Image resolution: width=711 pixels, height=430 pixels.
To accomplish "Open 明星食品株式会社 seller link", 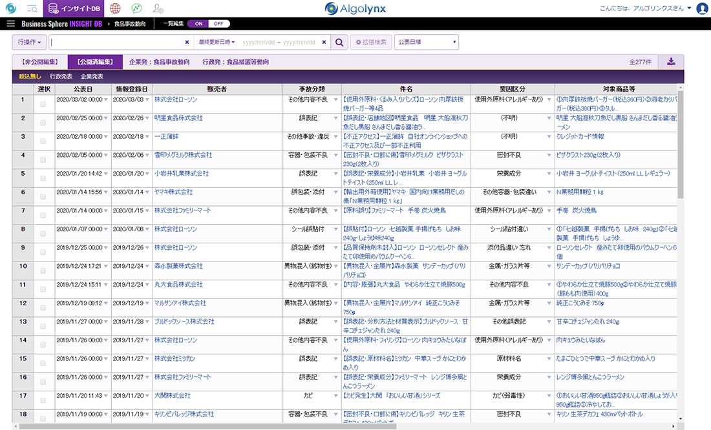I will tap(178, 118).
